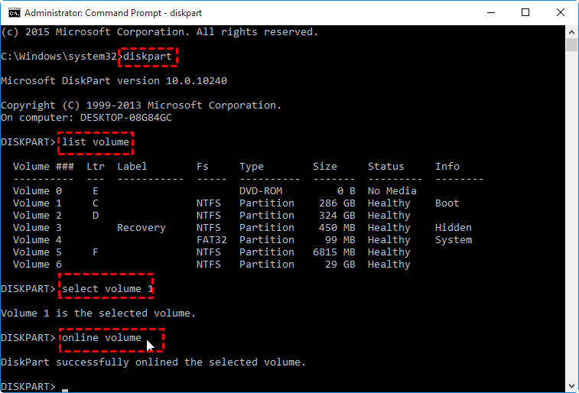Click 'DiskPart successfully onlined the selected volume.' message
This screenshot has height=393, width=579.
click(153, 362)
